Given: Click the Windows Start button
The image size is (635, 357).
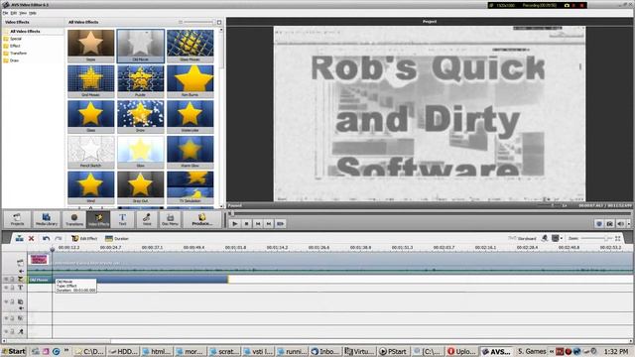Looking at the screenshot, I should point(14,351).
